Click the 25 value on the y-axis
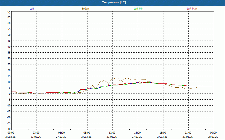The width and height of the screenshot is (225, 140). point(9,64)
